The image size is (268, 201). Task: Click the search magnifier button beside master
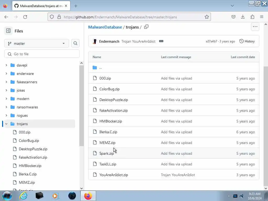click(x=75, y=43)
